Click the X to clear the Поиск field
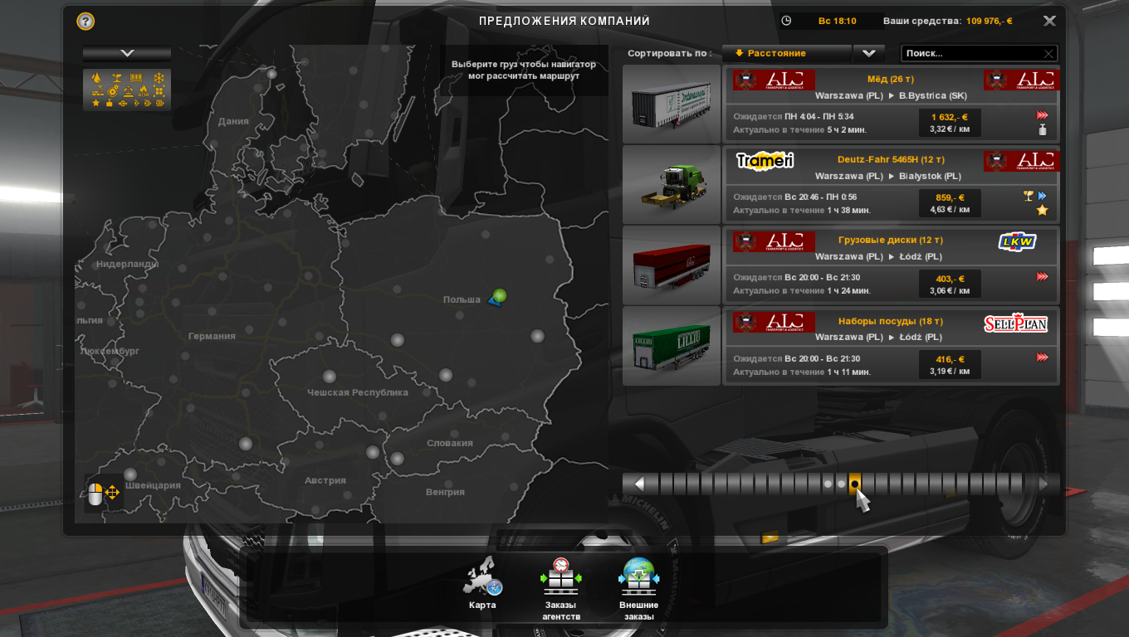The height and width of the screenshot is (637, 1129). [1048, 54]
